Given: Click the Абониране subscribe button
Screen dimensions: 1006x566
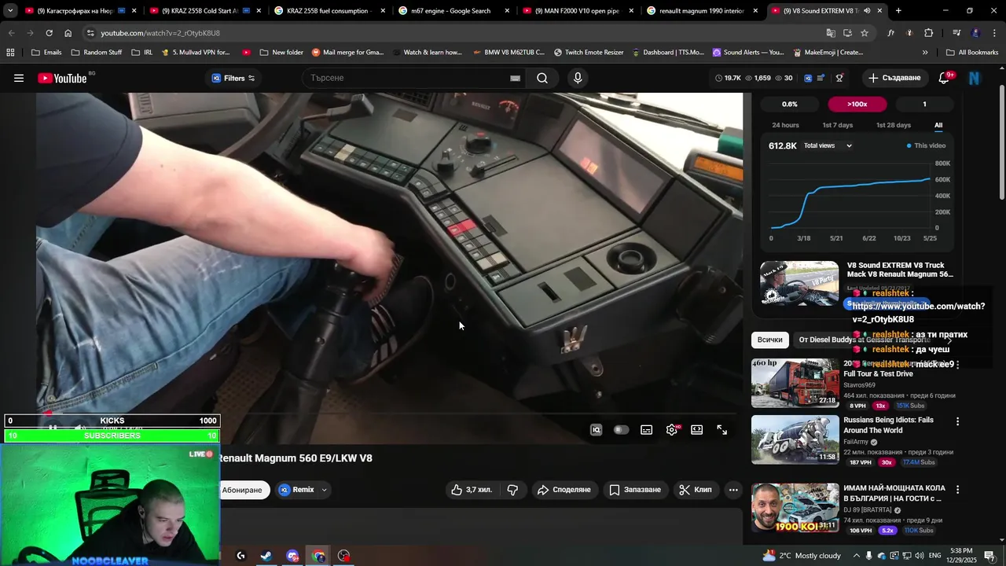Looking at the screenshot, I should [x=244, y=490].
